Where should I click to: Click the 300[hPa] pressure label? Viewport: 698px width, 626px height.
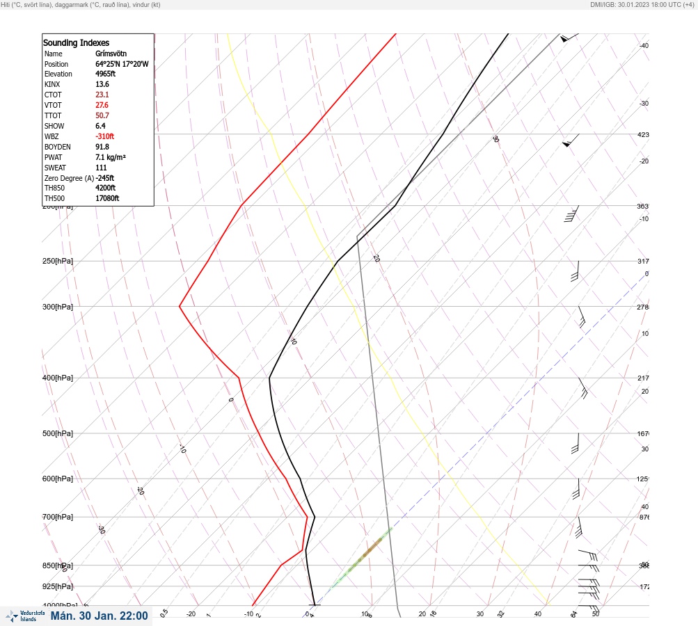coord(58,307)
